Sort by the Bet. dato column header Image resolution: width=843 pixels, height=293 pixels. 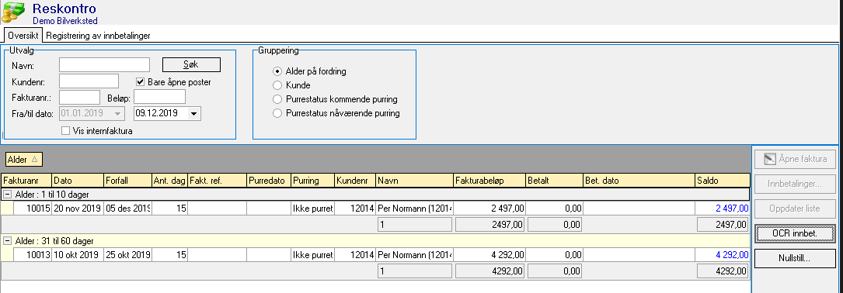pyautogui.click(x=639, y=181)
